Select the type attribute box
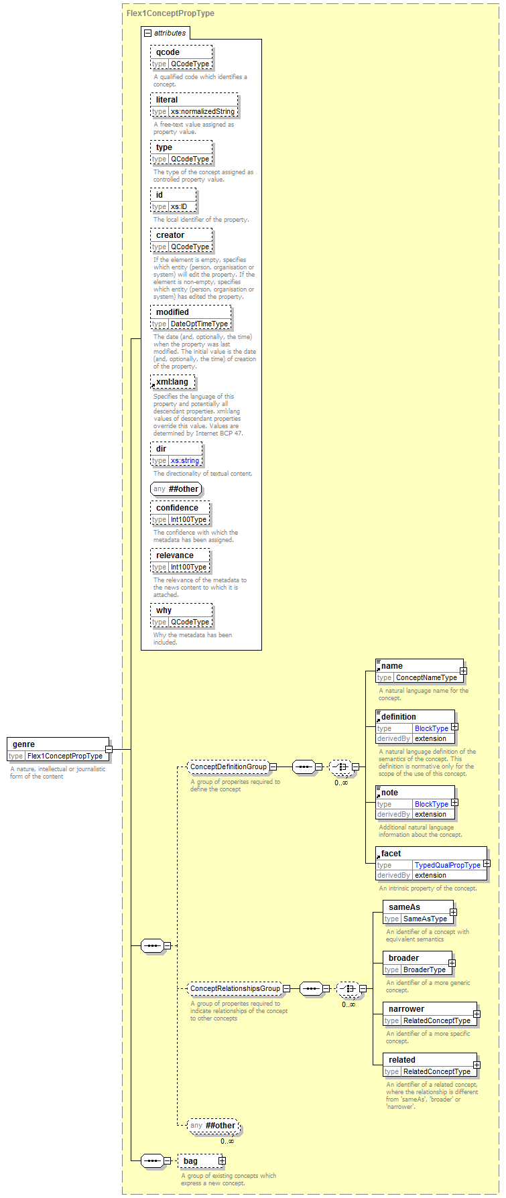Viewport: 506px width, 1198px height. (181, 153)
